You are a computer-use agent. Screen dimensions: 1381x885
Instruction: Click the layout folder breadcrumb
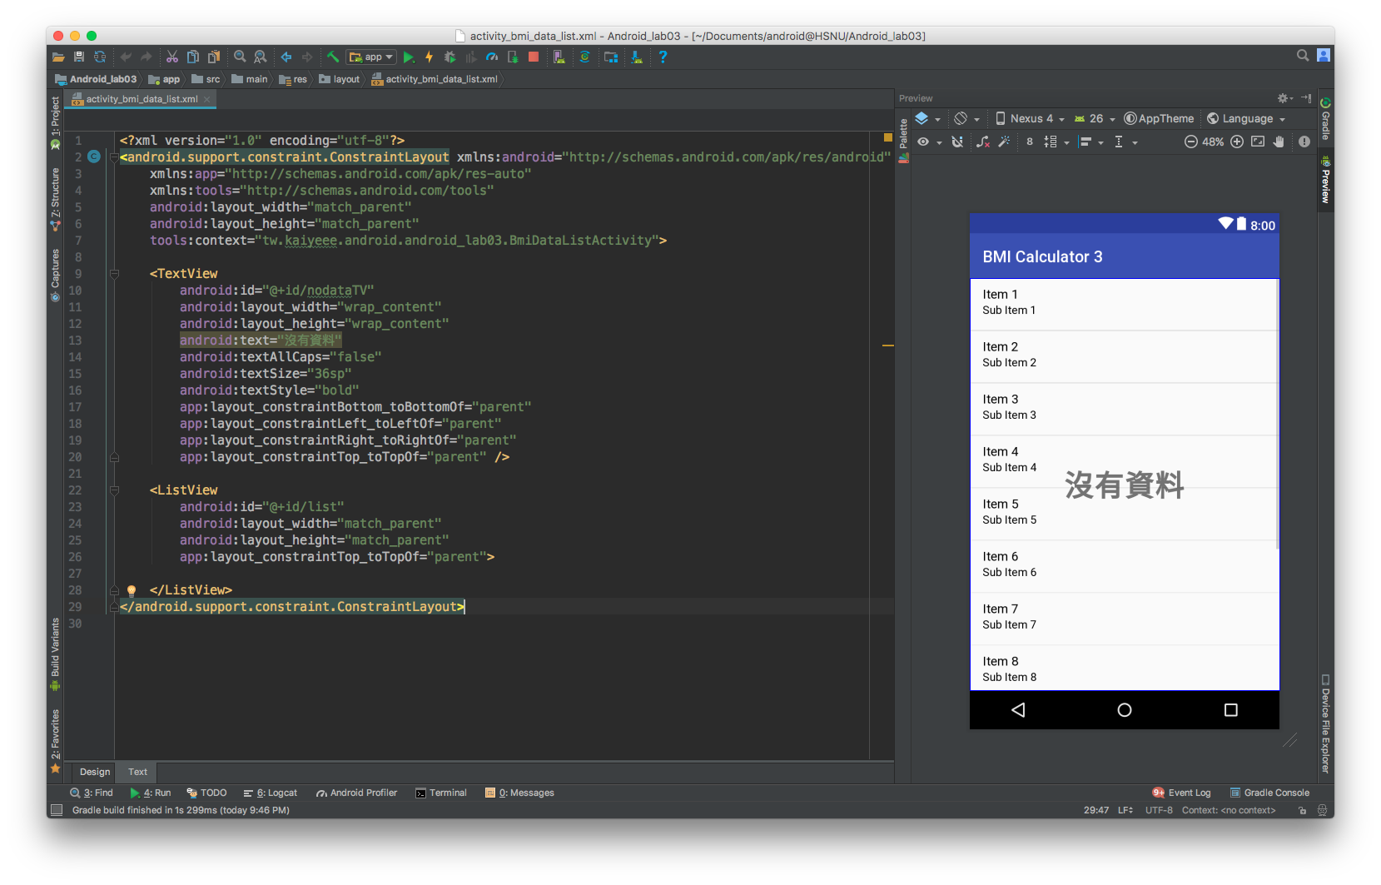[x=340, y=79]
